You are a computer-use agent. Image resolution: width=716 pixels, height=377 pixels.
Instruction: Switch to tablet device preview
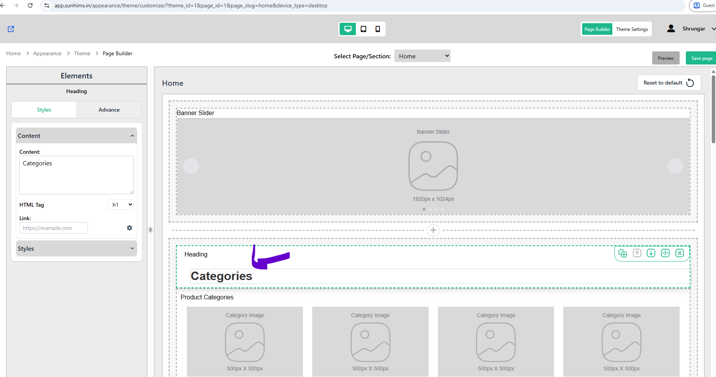point(363,29)
